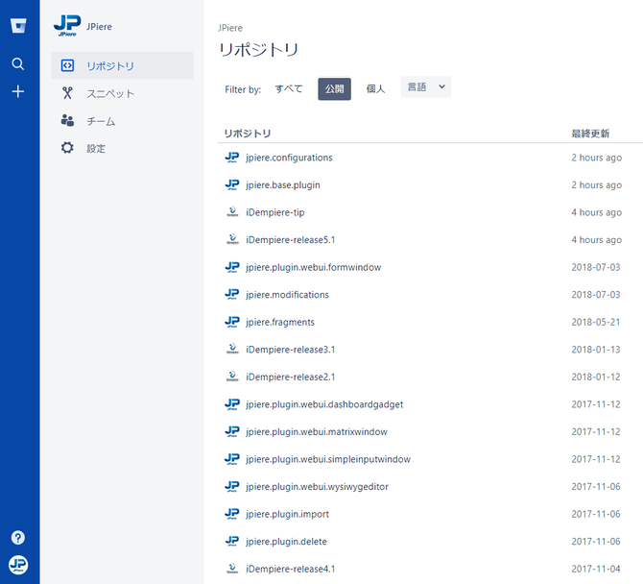Open the jpiere.plugin.webui.simpleinputwindow link
643x584 pixels.
coord(328,459)
